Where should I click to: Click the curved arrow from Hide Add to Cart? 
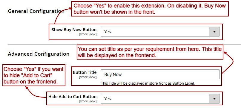tap(35, 92)
